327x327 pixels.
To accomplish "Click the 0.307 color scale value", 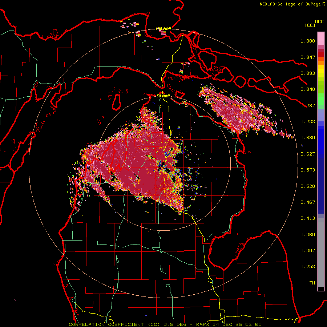I will click(x=308, y=251).
